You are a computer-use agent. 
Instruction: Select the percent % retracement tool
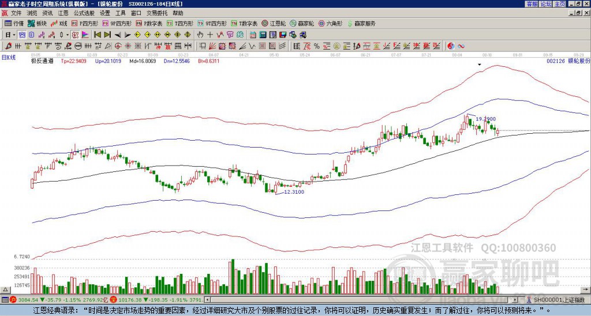click(317, 46)
